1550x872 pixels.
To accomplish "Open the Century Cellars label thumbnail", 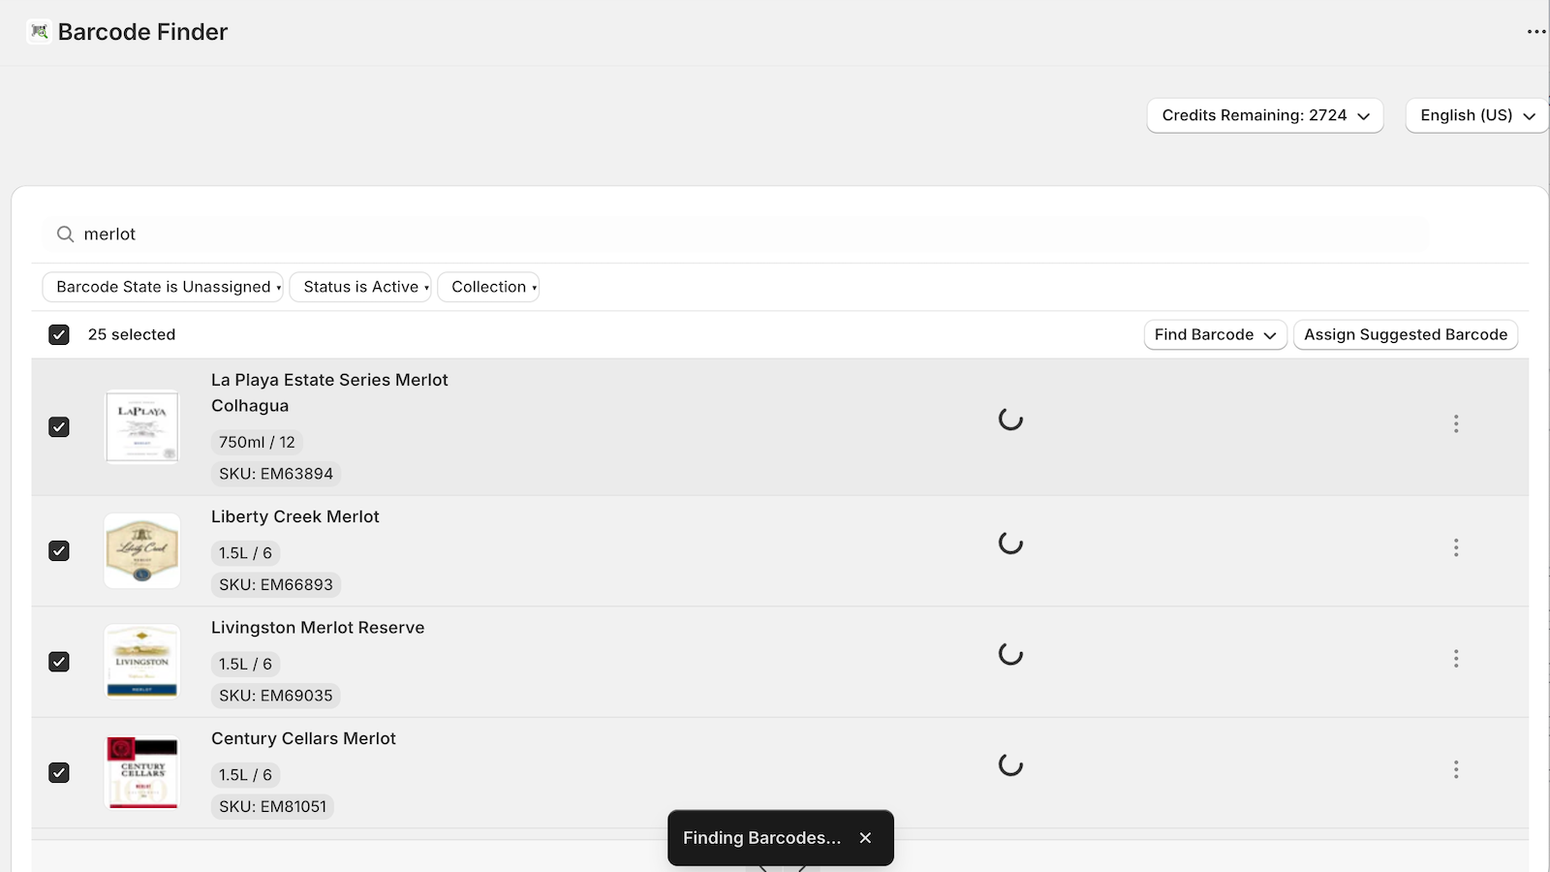I will point(142,773).
